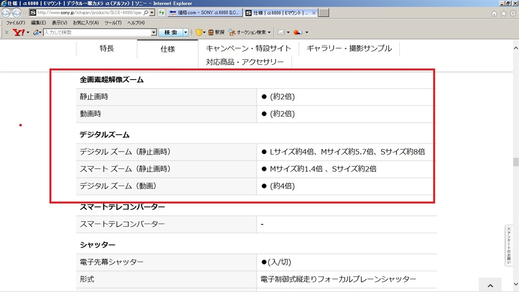Click the Internet Explorer logo in title bar
Viewport: 519px width, 292px height.
coord(4,4)
